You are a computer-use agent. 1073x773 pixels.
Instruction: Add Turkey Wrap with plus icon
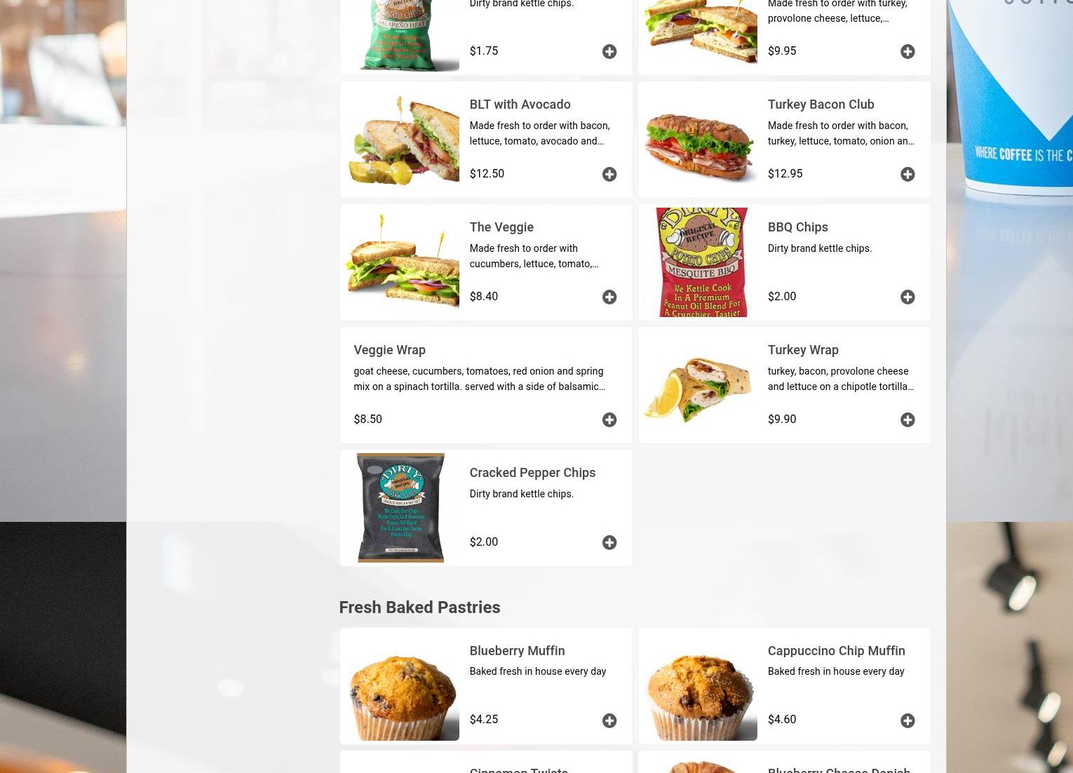point(907,419)
